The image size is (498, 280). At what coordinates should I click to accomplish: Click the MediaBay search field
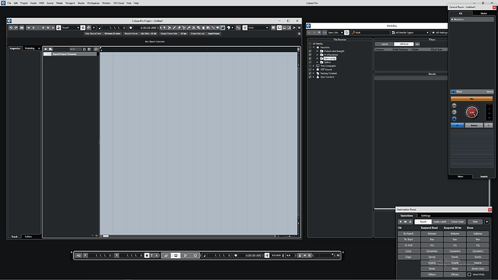click(372, 32)
